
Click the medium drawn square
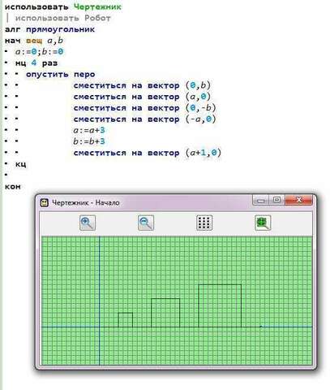click(165, 313)
